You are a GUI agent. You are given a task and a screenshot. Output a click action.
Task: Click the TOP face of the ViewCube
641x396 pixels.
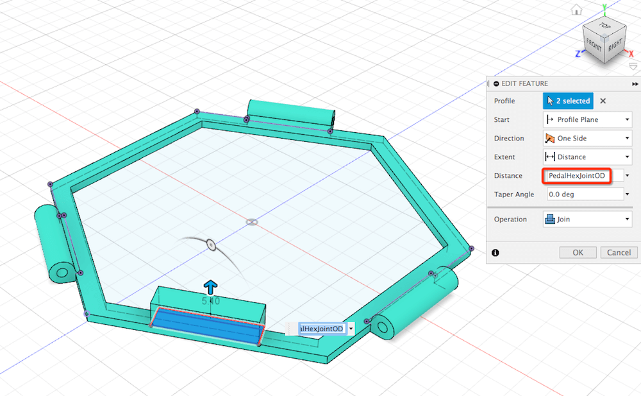pos(604,27)
